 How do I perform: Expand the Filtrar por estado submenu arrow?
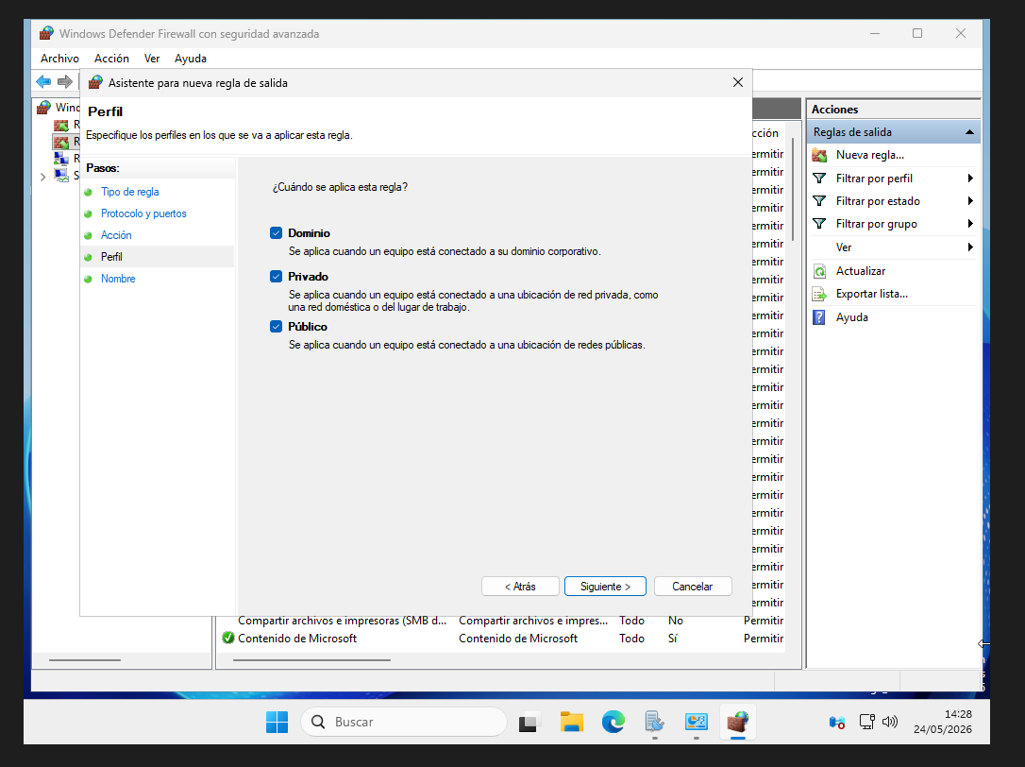pyautogui.click(x=970, y=201)
